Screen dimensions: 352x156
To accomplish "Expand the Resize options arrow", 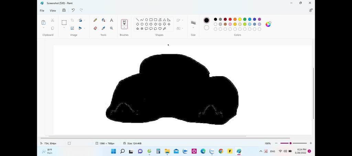I will tap(85, 20).
